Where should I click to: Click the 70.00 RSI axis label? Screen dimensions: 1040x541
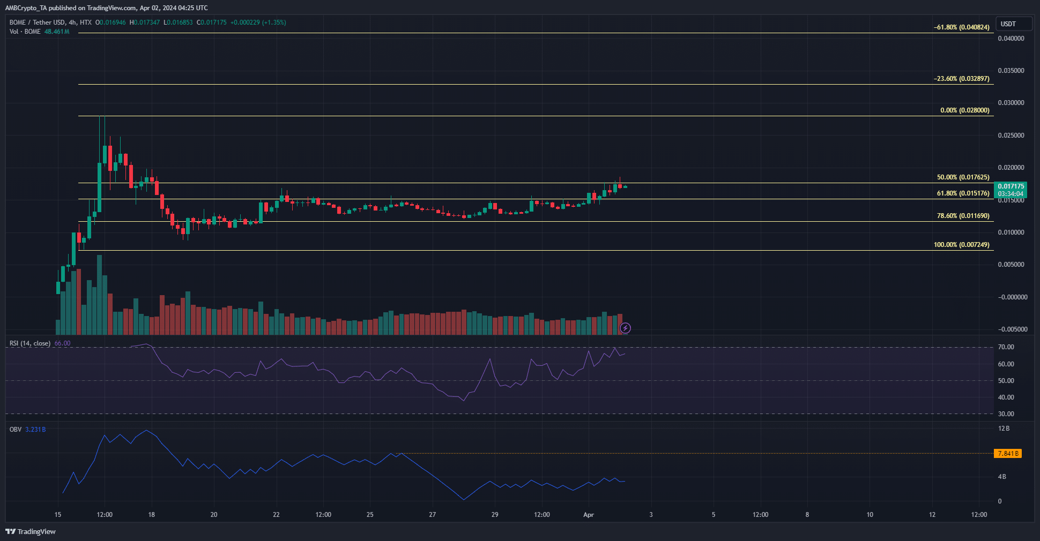pos(1006,347)
